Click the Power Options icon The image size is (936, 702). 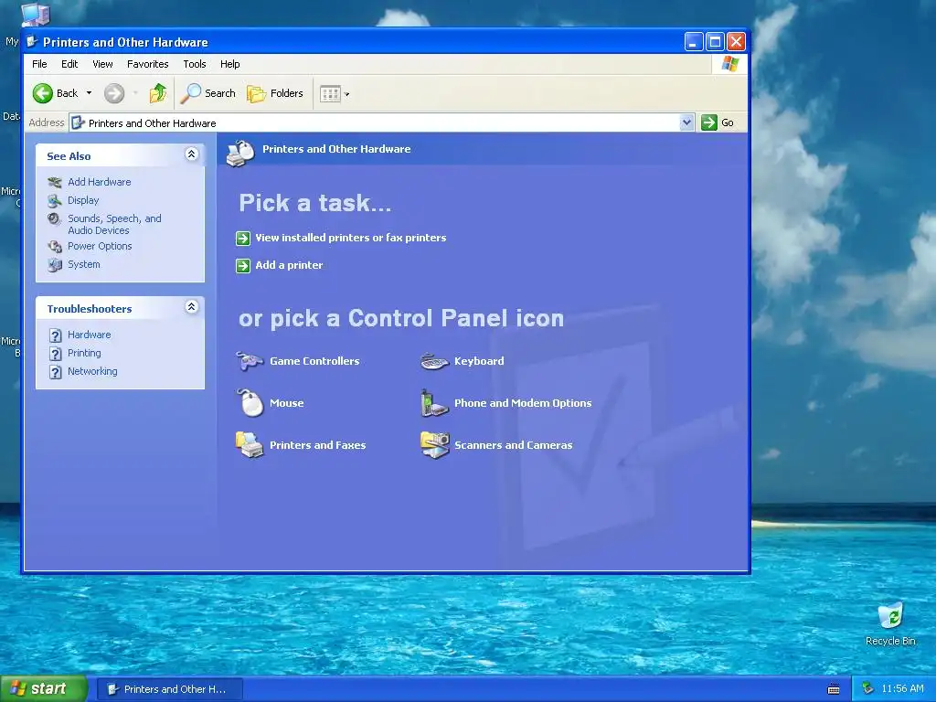(55, 246)
